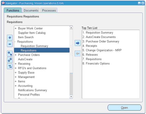Add to Top Ten List arrow
Screen dimensions: 146x114
[78, 43]
